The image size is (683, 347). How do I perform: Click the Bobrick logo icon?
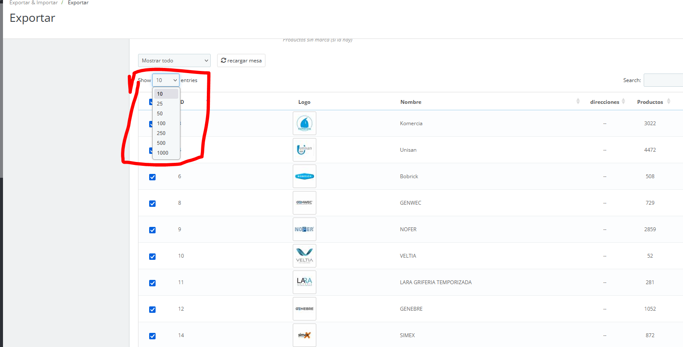click(x=304, y=176)
